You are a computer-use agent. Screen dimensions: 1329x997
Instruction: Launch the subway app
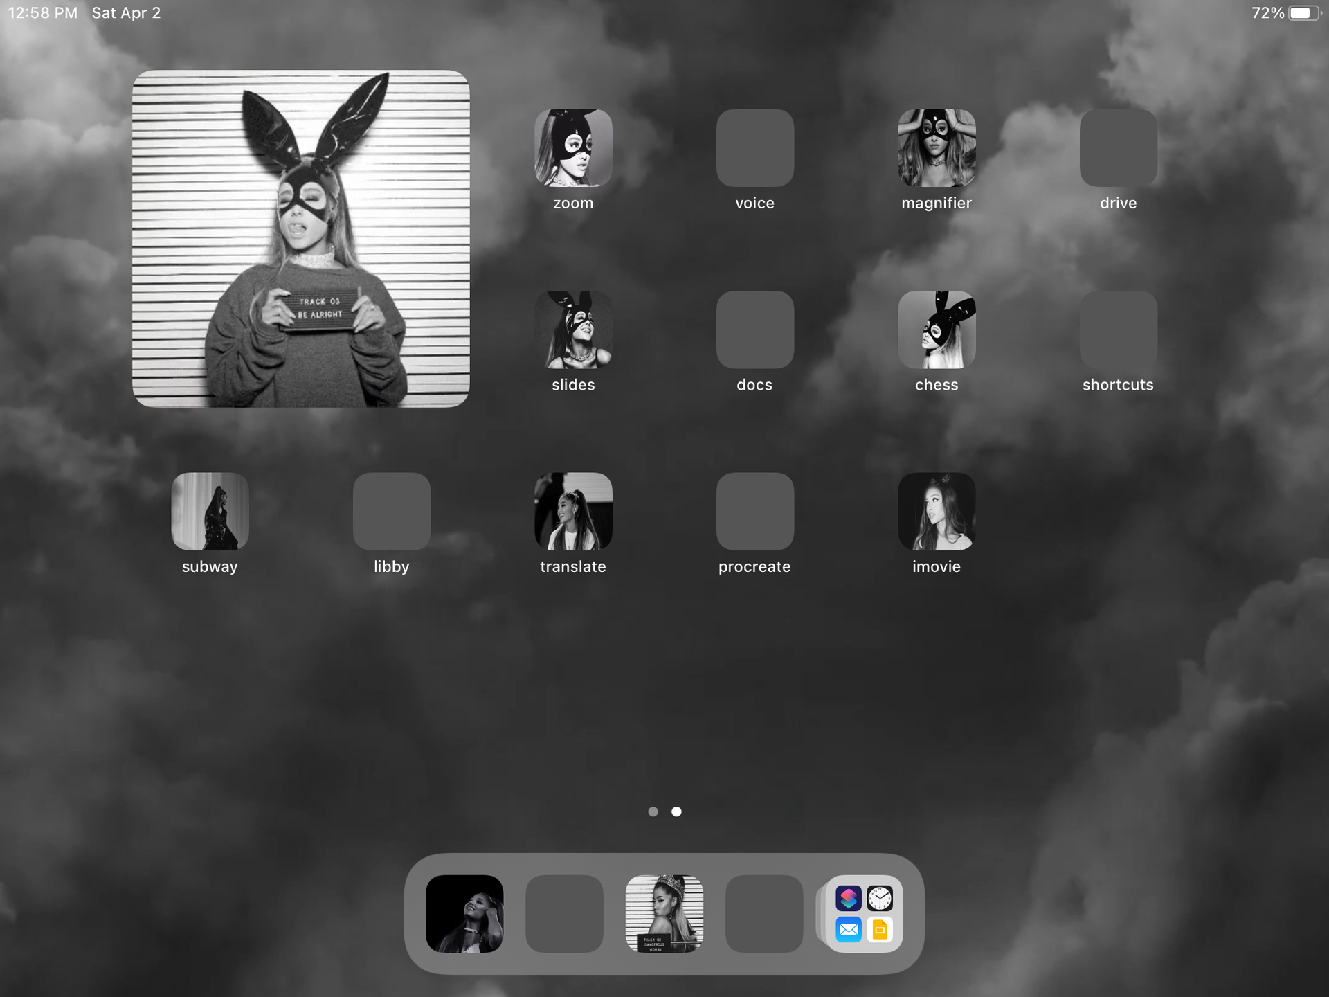pyautogui.click(x=210, y=512)
